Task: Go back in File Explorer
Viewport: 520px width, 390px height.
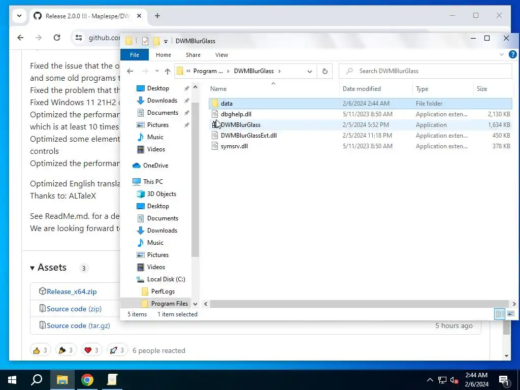Action: click(130, 71)
